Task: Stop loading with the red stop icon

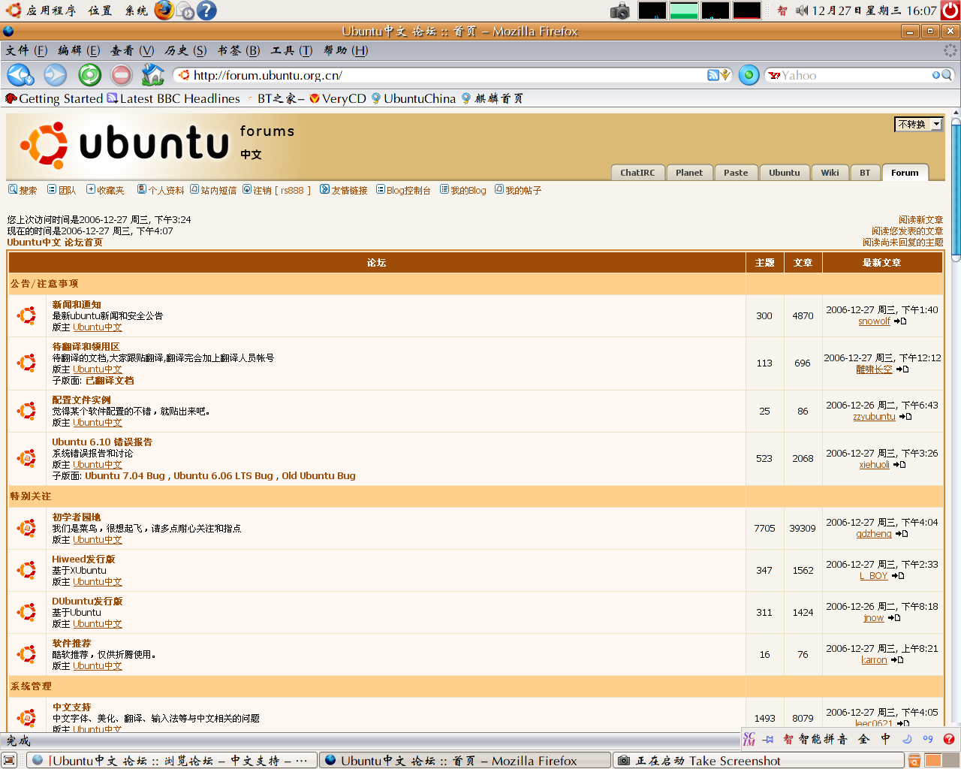Action: point(122,75)
